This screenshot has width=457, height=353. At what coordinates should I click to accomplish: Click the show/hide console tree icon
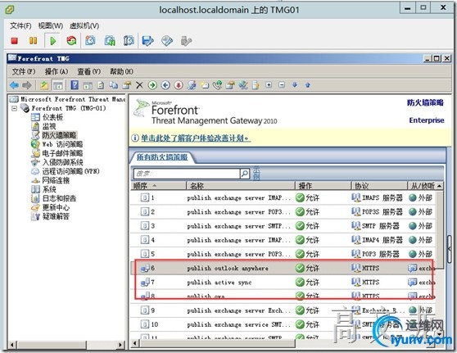[x=58, y=85]
